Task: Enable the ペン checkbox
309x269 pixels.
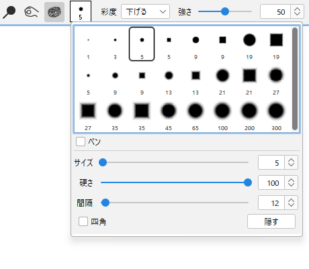Action: (81, 142)
